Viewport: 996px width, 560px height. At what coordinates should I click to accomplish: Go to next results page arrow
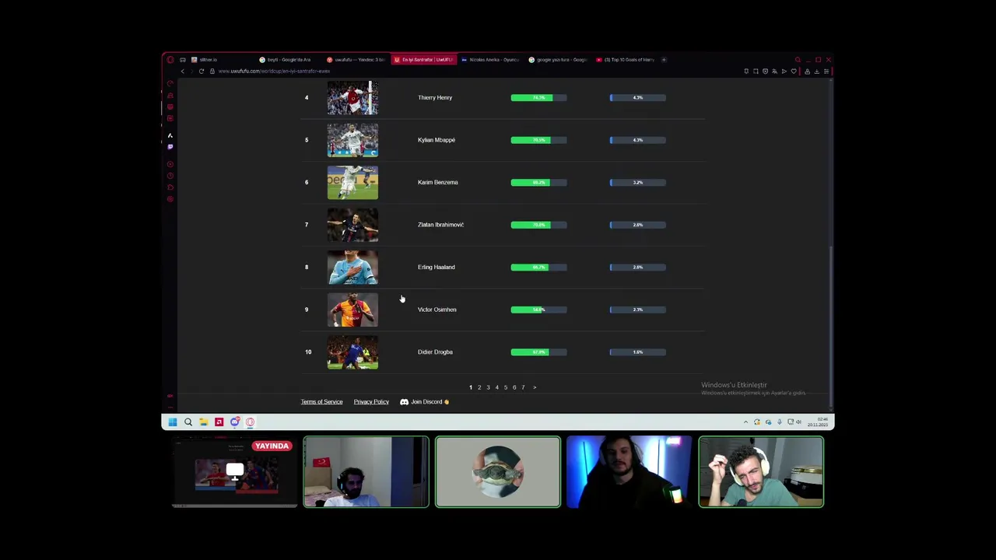[535, 387]
